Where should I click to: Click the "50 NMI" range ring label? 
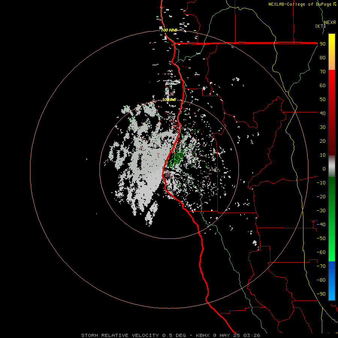tap(169, 100)
